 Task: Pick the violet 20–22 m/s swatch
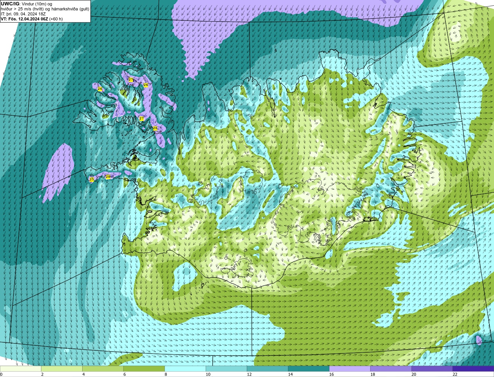pos(432,369)
